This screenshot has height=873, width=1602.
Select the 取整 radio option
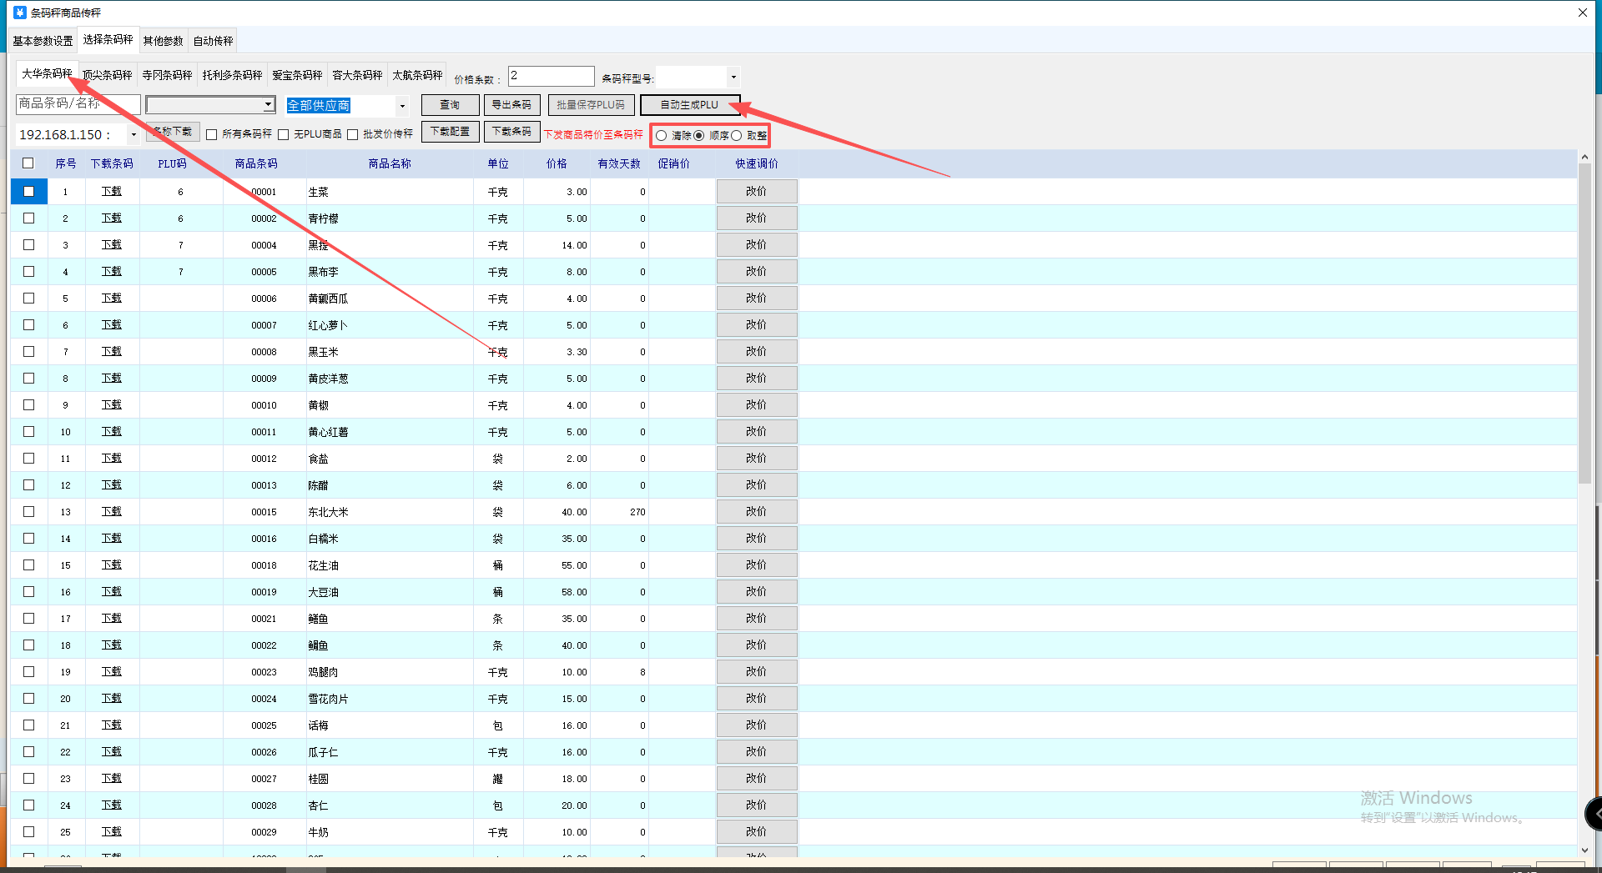(x=737, y=136)
